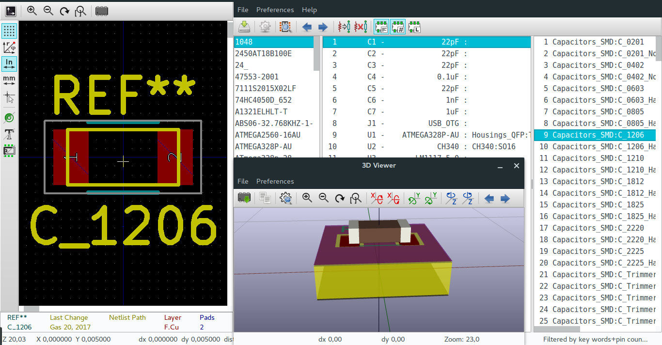Switch units to inches

tap(9, 63)
